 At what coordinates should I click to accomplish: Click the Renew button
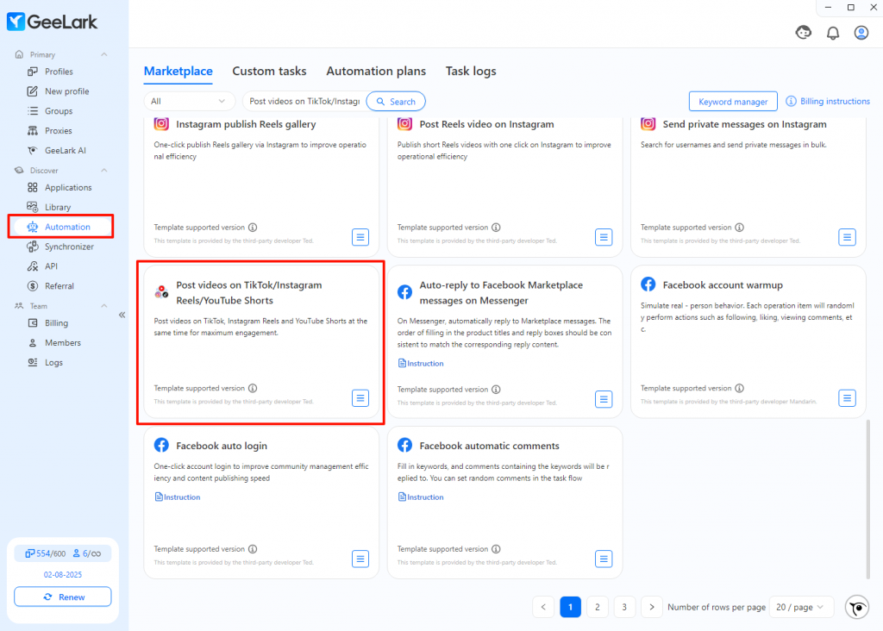62,597
